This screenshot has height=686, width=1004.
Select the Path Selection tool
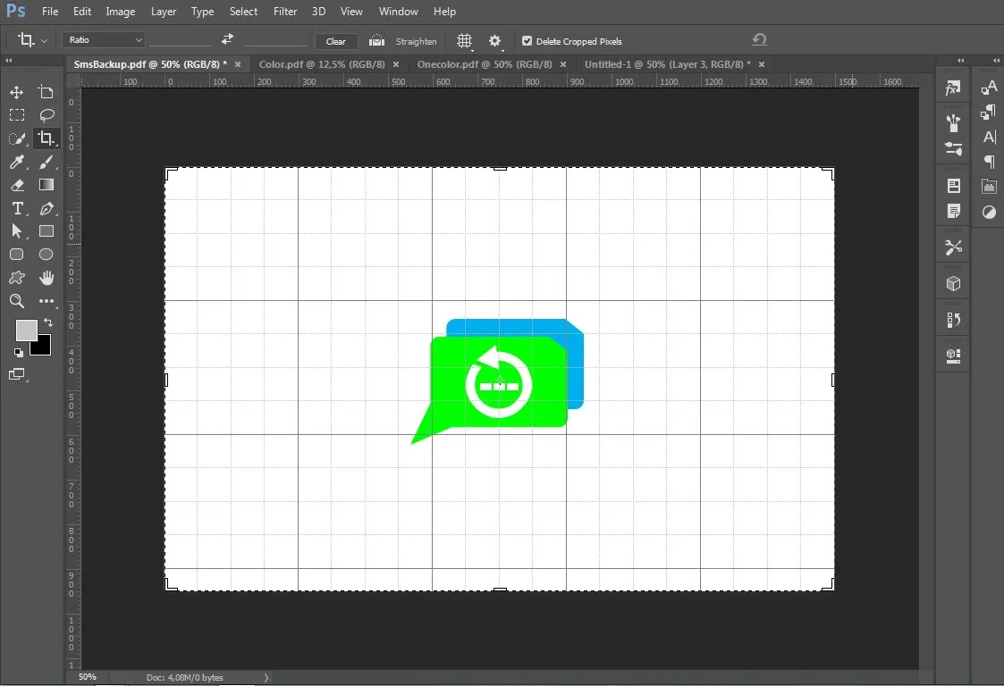pyautogui.click(x=17, y=231)
